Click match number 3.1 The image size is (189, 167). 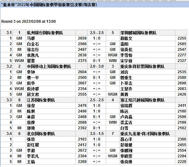(x=9, y=33)
